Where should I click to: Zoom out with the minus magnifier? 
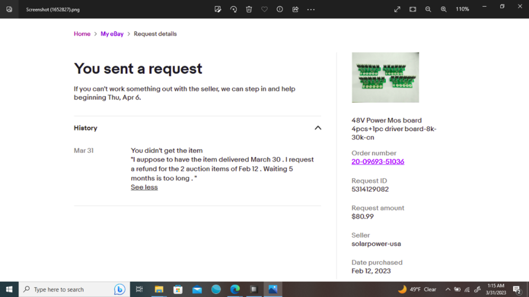428,10
